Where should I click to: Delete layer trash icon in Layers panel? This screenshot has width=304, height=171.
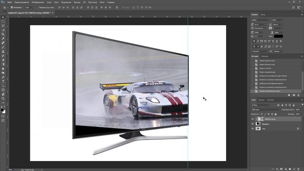click(298, 169)
